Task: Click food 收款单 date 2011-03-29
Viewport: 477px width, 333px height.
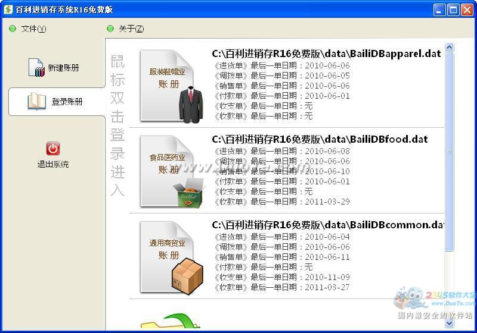Action: point(327,202)
